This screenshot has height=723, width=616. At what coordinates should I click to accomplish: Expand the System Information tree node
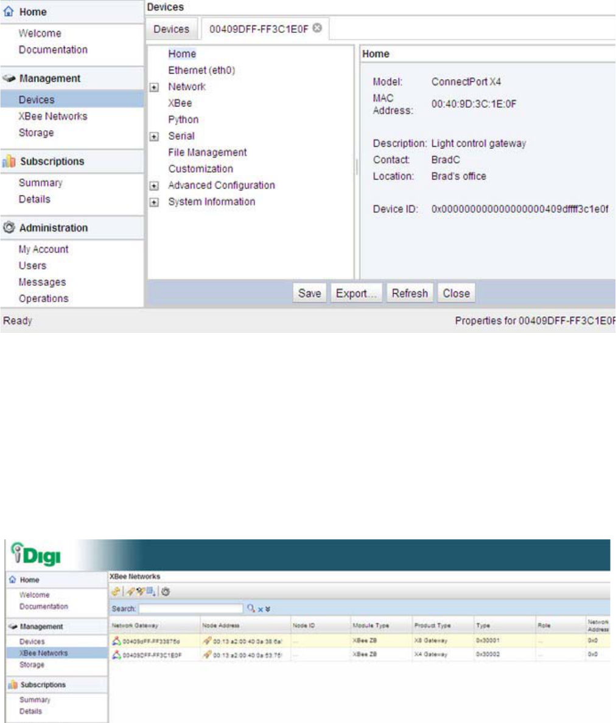click(154, 202)
